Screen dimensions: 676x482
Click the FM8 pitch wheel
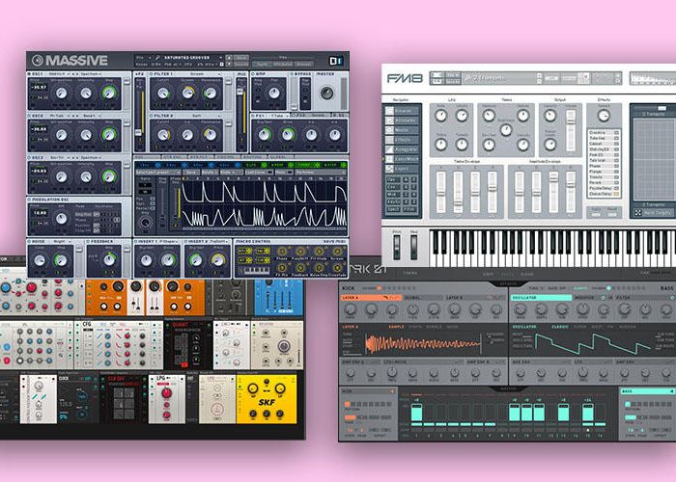397,247
